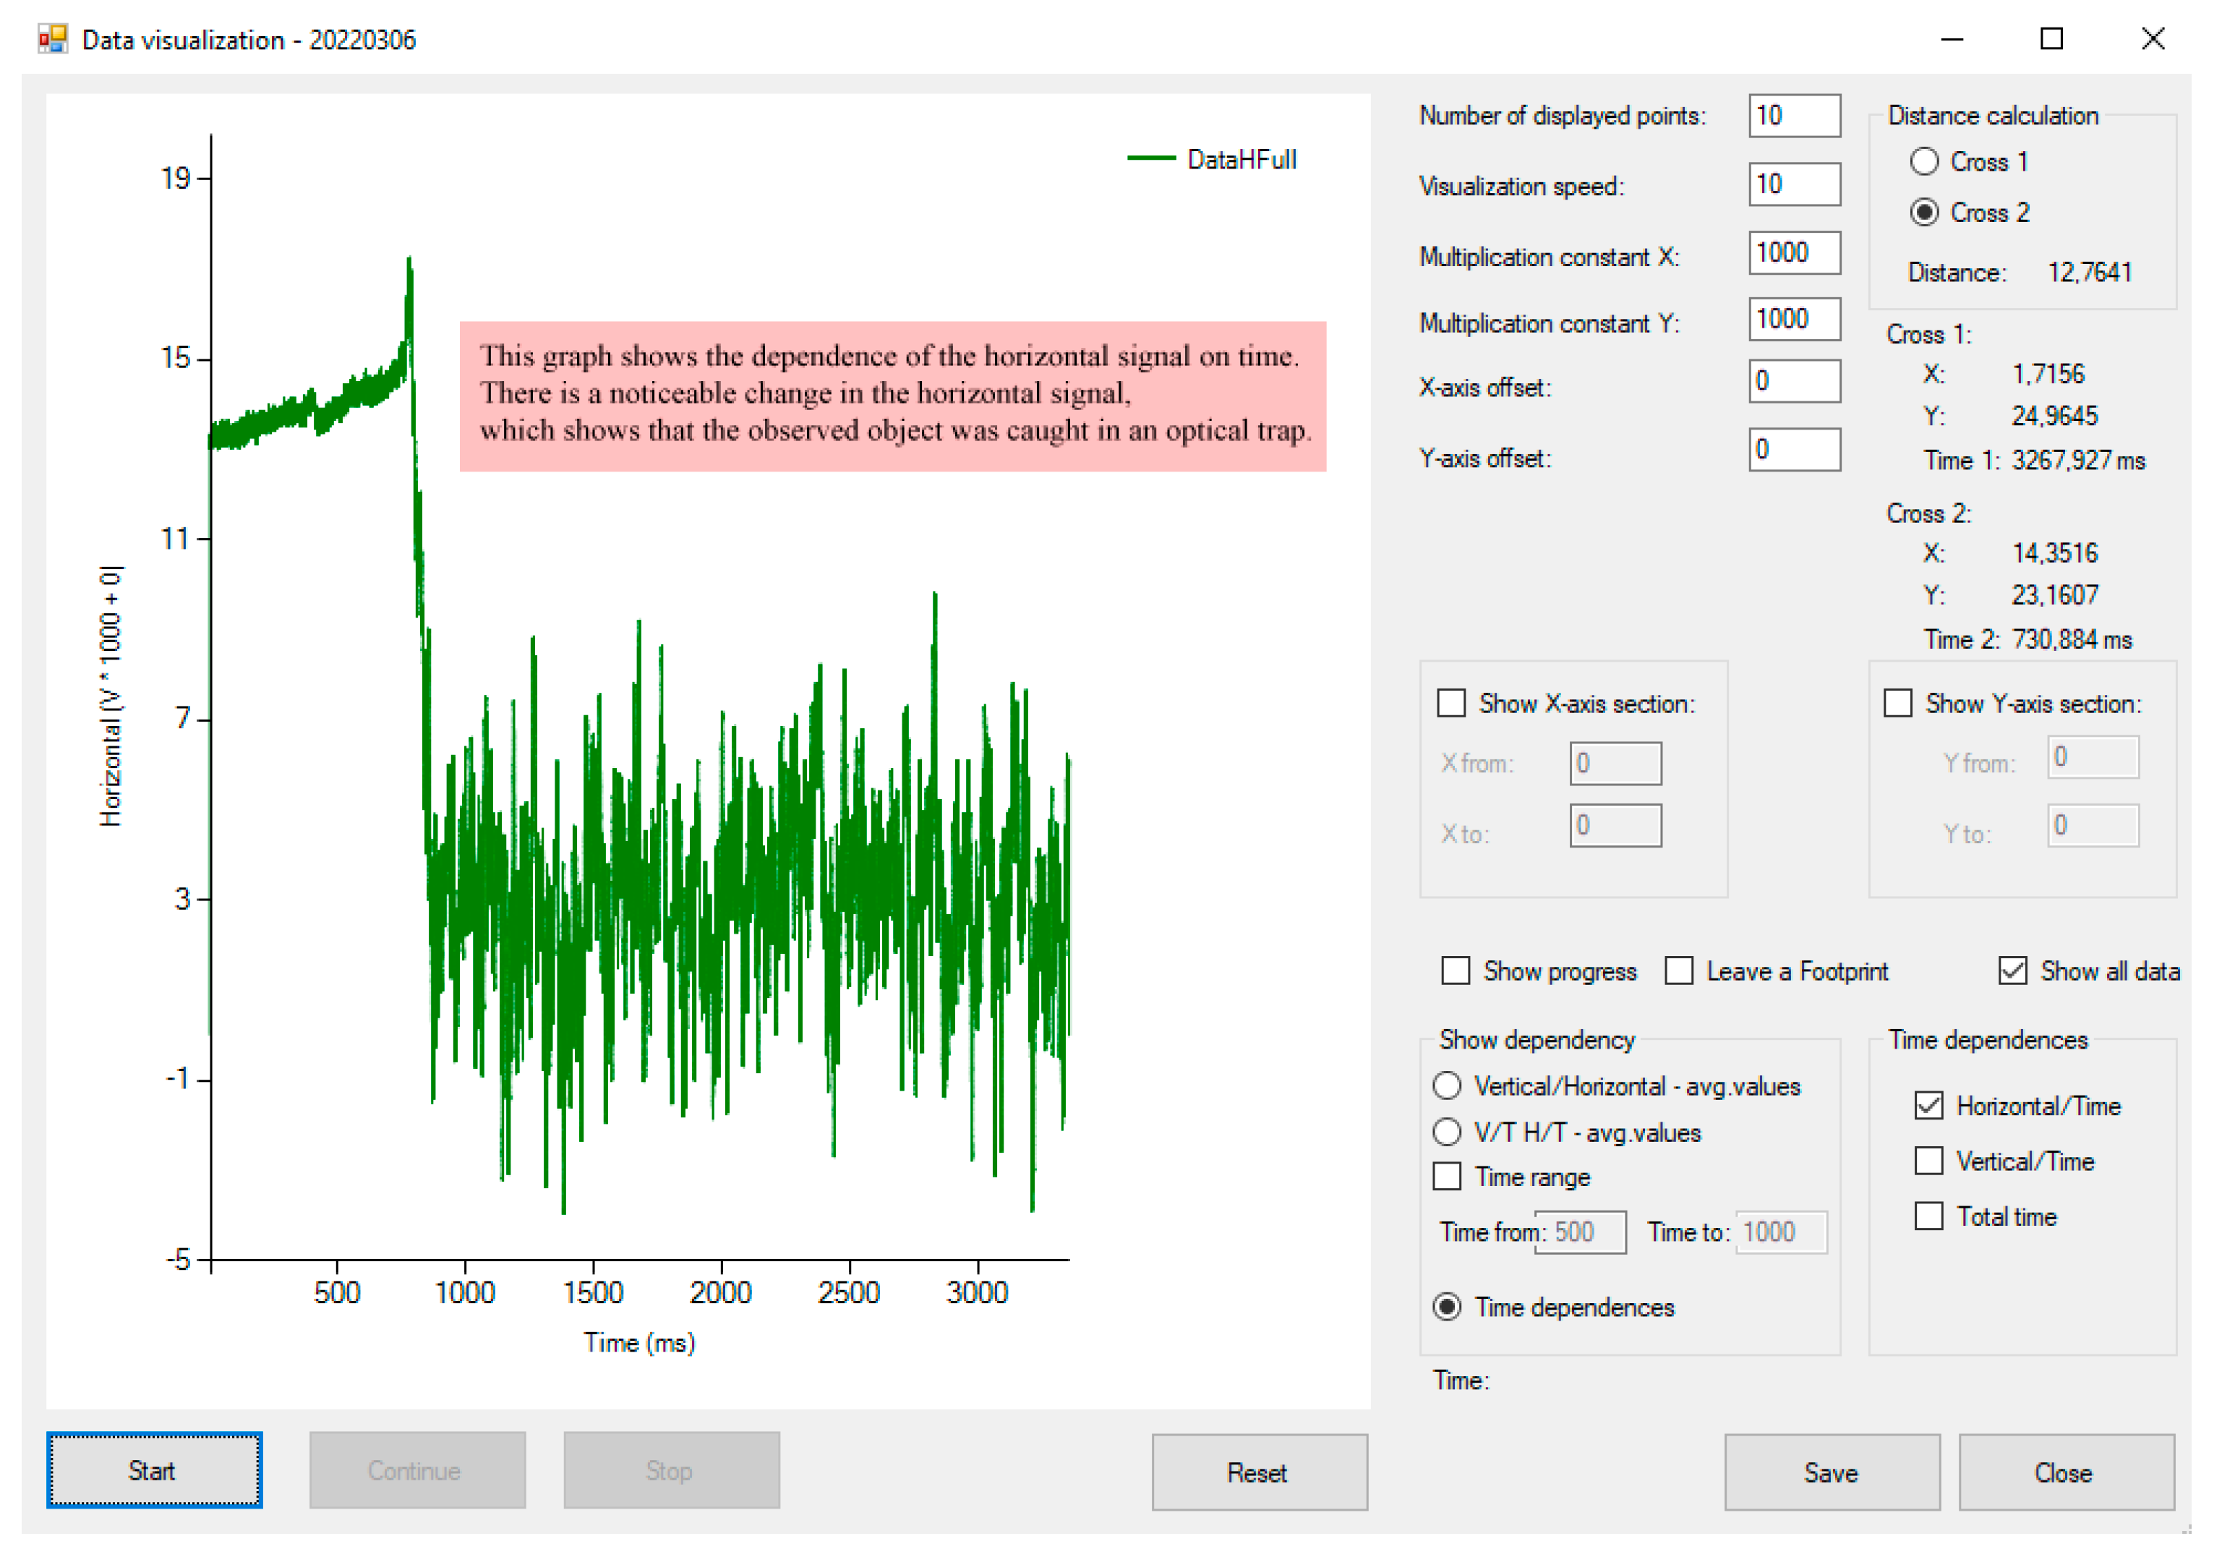The image size is (2222, 1557).
Task: Check the Leave a Footprint option
Action: pos(1679,971)
